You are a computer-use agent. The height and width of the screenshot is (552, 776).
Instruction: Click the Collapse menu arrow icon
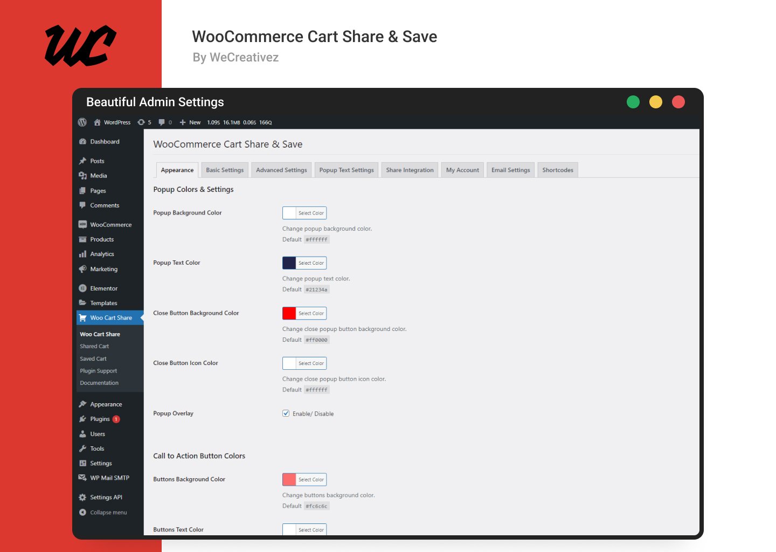click(x=82, y=513)
